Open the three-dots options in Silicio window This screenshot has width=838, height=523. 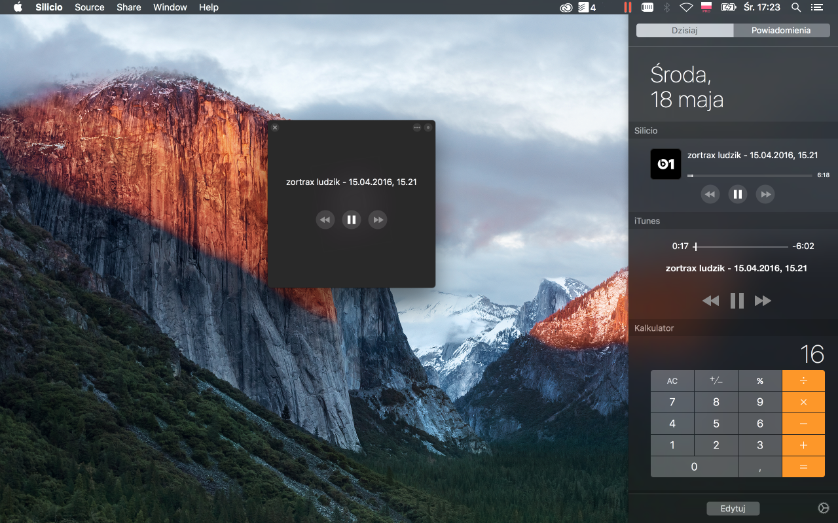coord(417,127)
